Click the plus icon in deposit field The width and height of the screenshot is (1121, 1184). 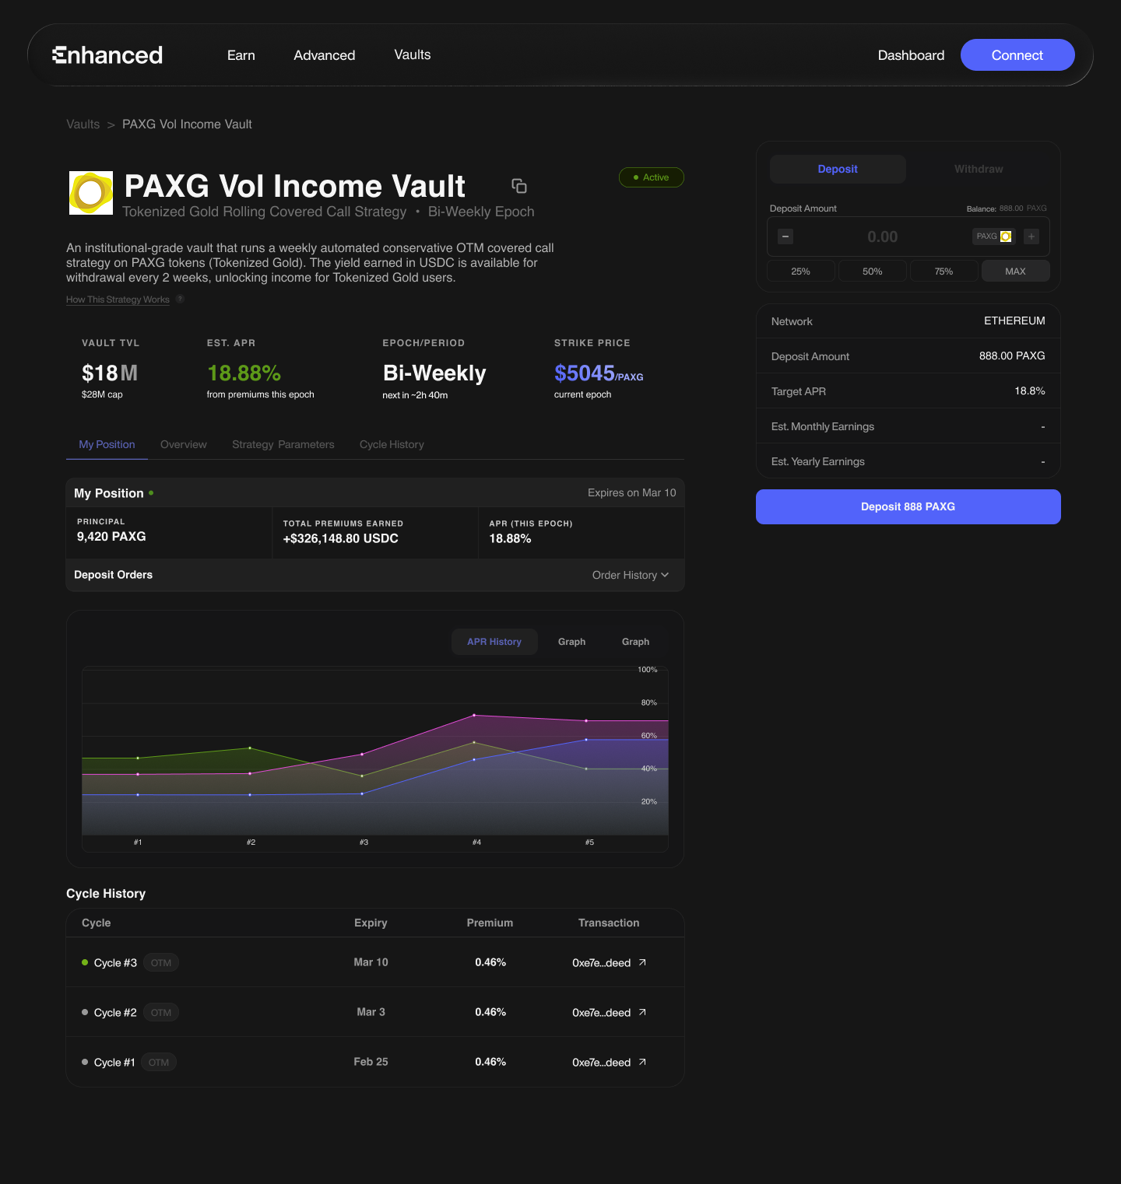point(1031,236)
